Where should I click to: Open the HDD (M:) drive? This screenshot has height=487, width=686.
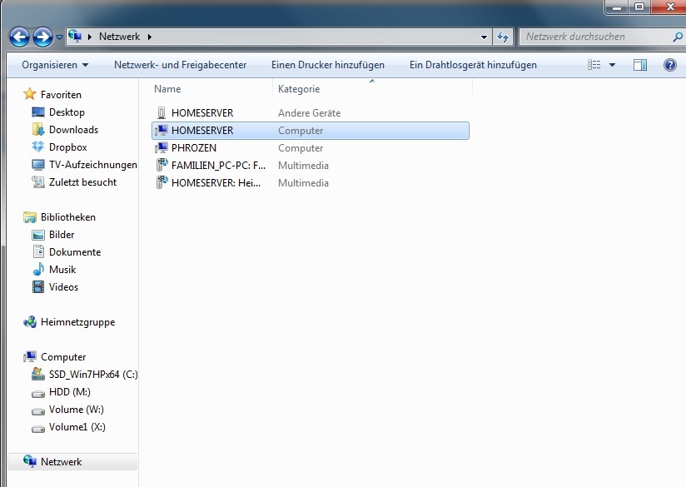(70, 392)
